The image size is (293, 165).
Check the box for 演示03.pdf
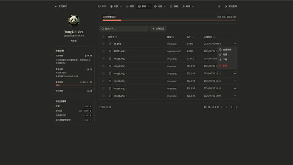[x=103, y=51]
